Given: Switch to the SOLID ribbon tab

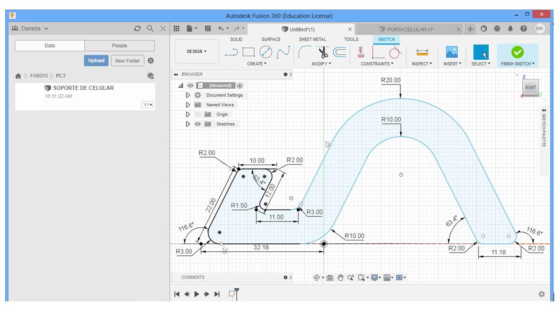Looking at the screenshot, I should (236, 39).
